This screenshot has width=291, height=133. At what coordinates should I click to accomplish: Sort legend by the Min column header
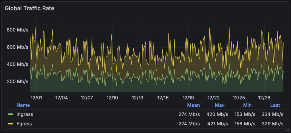pos(247,105)
